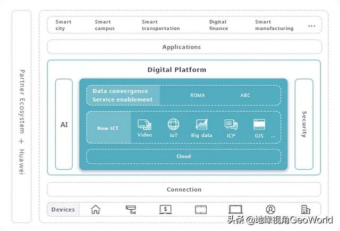The image size is (340, 231).
Task: Click the dollar-sign terminal device icon
Action: click(165, 210)
